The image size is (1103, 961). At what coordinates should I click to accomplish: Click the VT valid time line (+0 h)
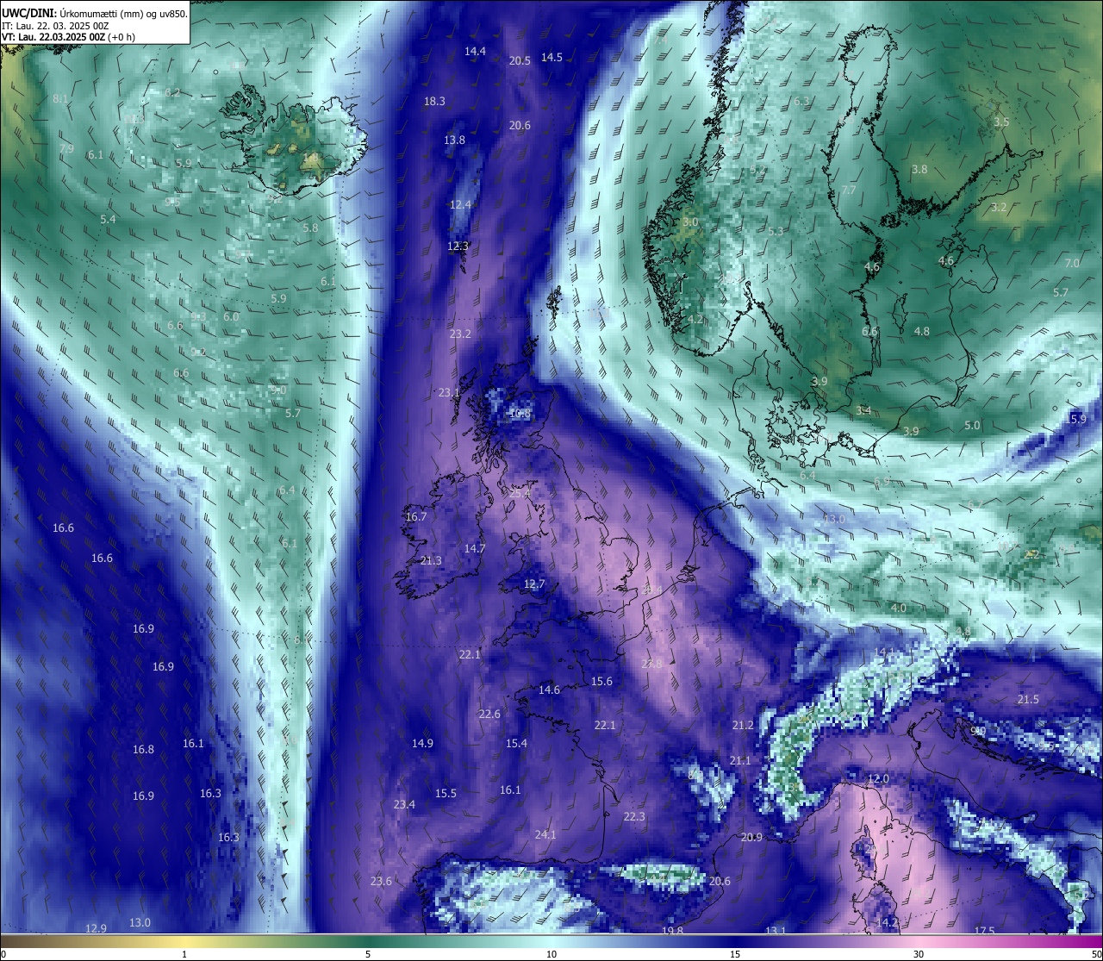click(68, 37)
